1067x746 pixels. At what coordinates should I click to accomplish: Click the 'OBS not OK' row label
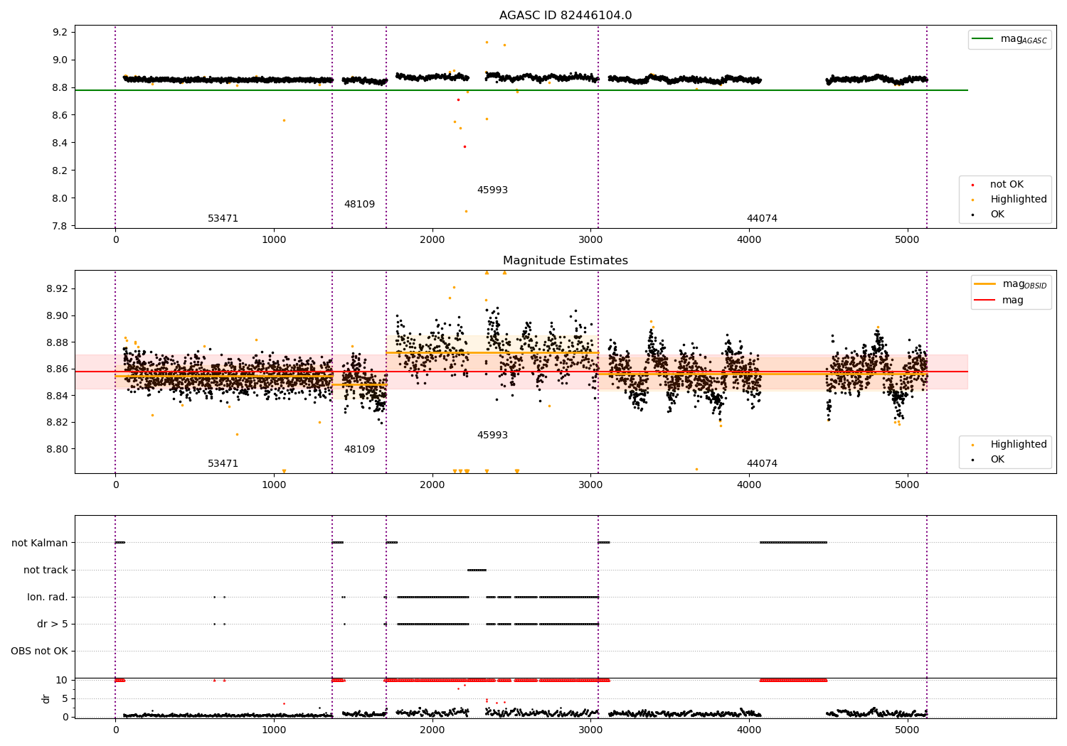(x=39, y=652)
